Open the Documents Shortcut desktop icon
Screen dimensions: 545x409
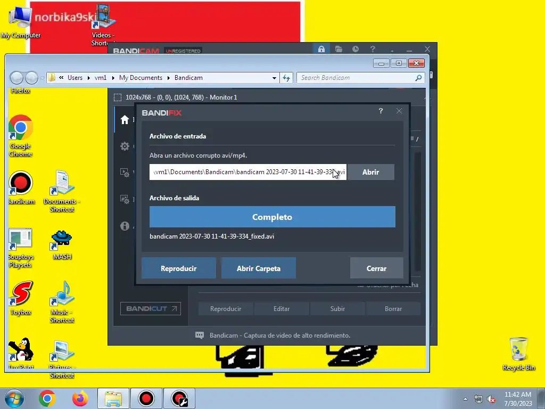coord(62,191)
